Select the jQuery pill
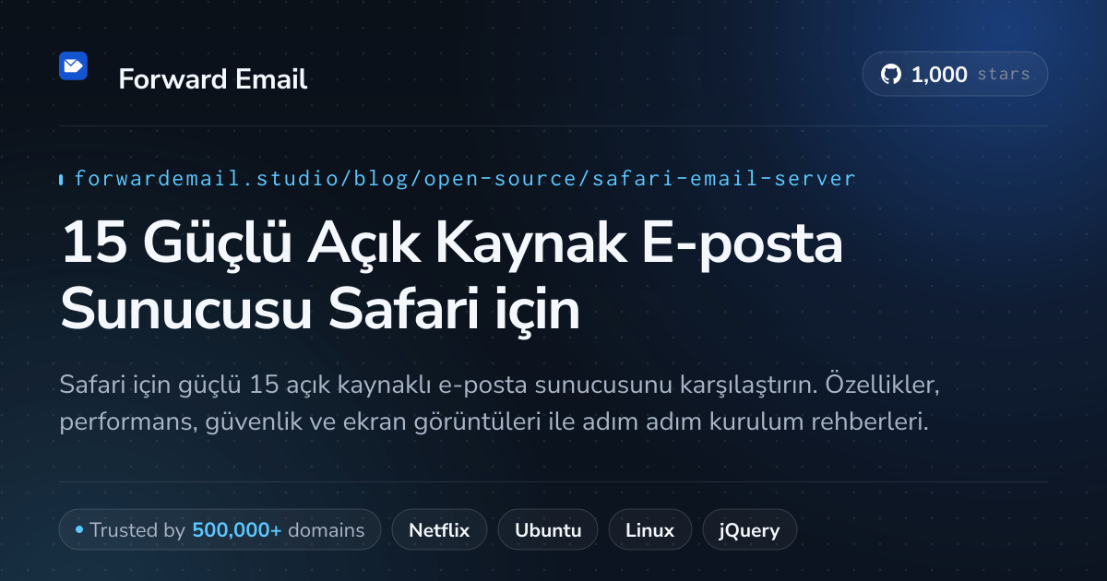1107x581 pixels. tap(750, 530)
